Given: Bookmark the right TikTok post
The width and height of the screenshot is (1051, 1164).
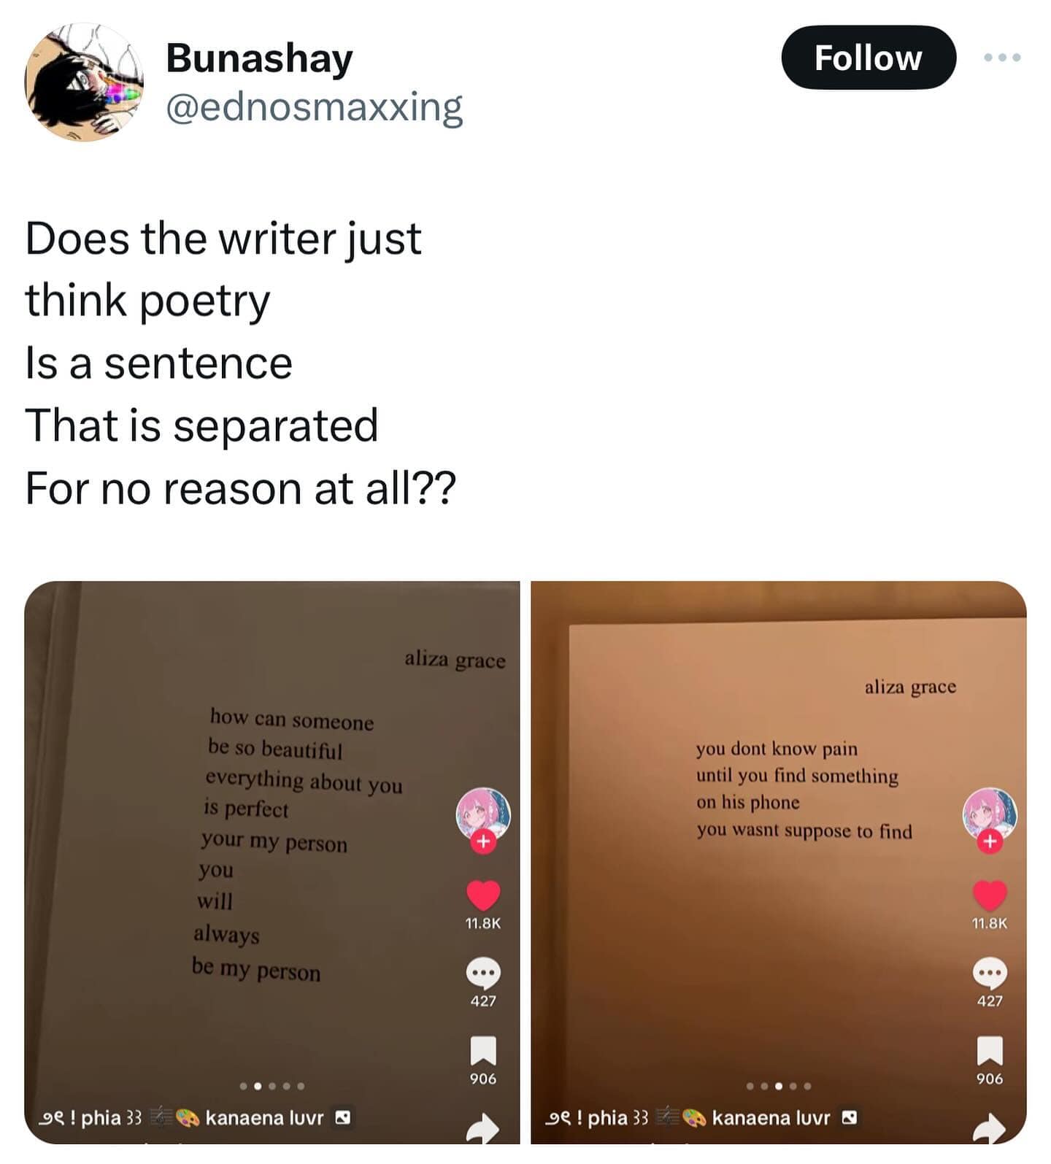Looking at the screenshot, I should click(990, 1051).
